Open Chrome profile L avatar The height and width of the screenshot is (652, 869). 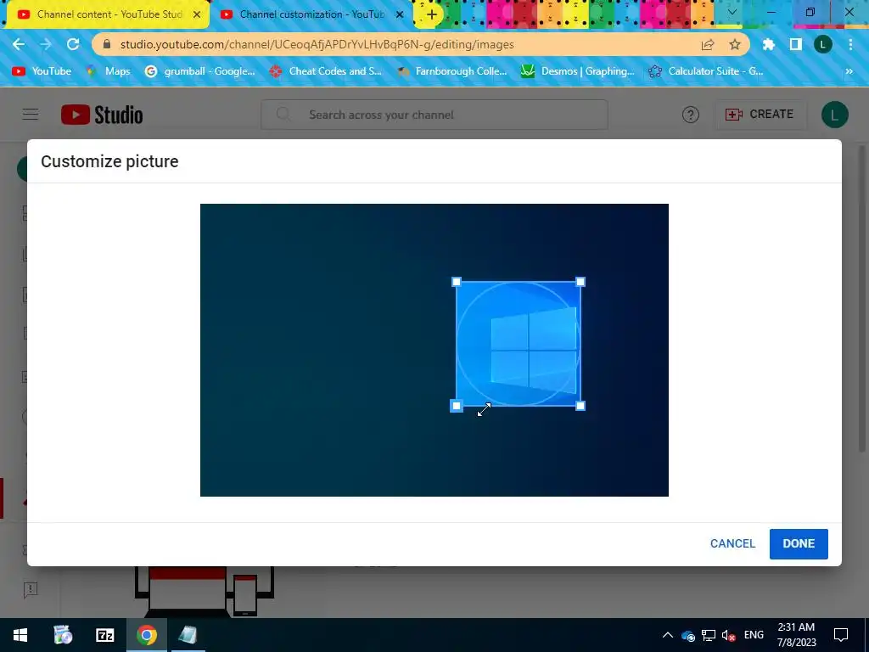click(x=822, y=44)
